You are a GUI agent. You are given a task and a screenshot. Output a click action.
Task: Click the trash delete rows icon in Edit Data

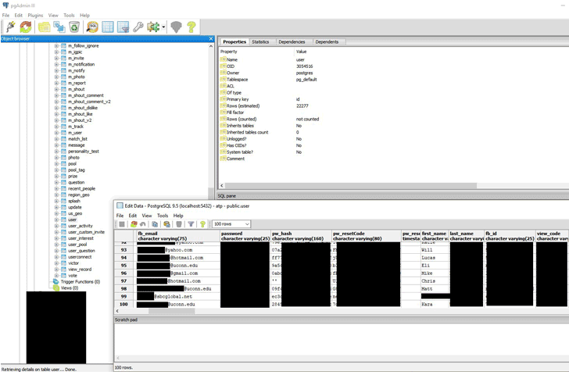(x=179, y=224)
